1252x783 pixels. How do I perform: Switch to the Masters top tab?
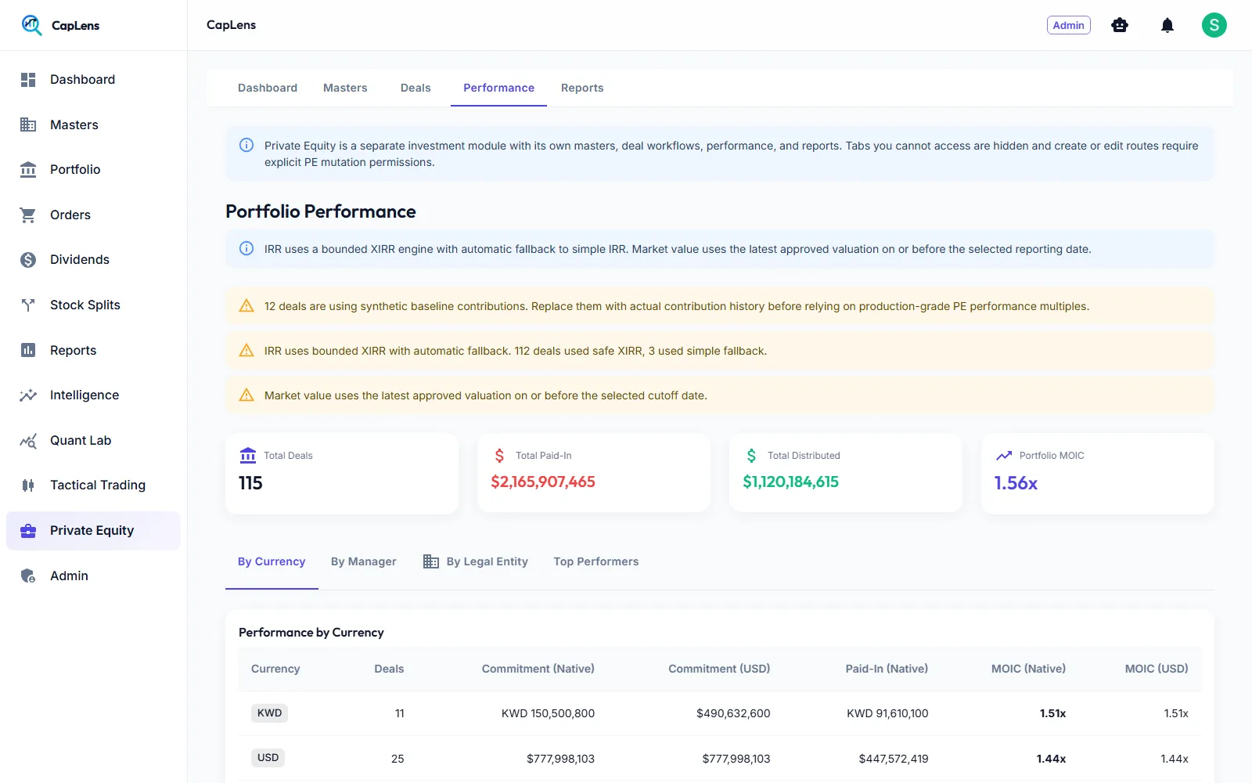[345, 88]
